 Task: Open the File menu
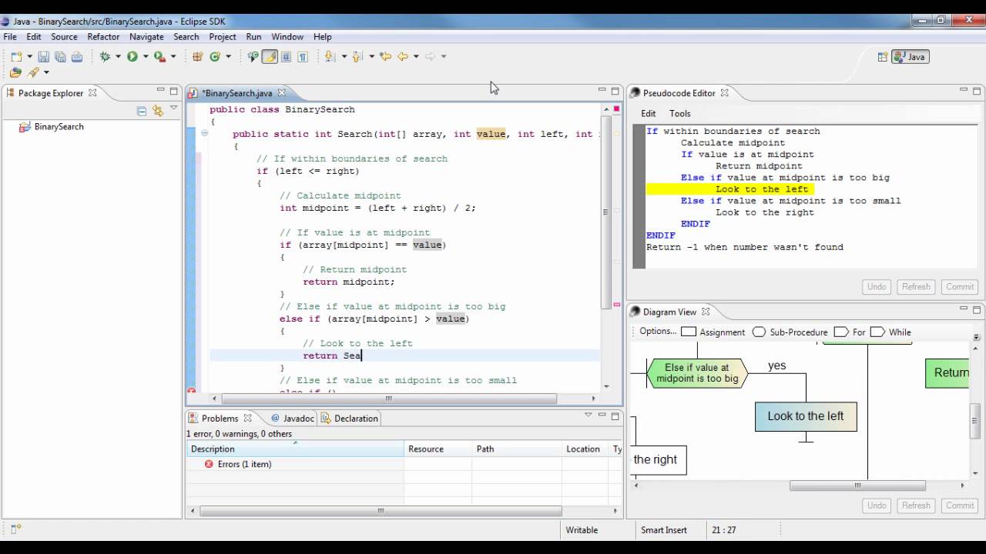point(10,37)
